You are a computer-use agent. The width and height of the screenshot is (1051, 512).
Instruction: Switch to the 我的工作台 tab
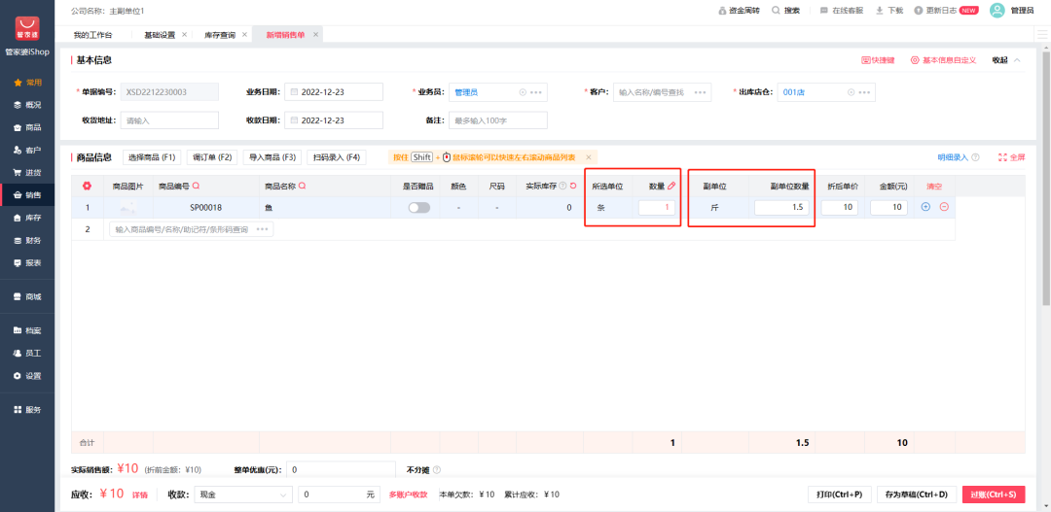92,35
